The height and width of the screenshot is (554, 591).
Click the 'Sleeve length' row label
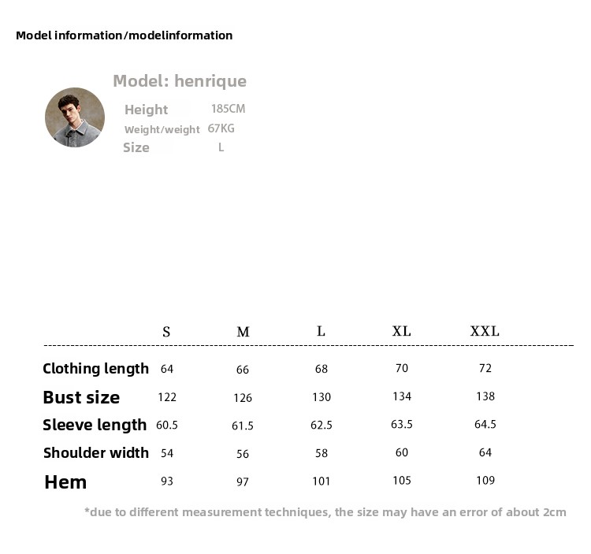(95, 425)
